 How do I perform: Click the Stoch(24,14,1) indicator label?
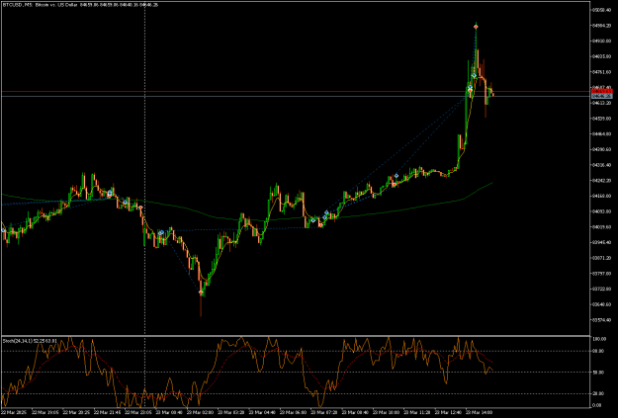30,340
